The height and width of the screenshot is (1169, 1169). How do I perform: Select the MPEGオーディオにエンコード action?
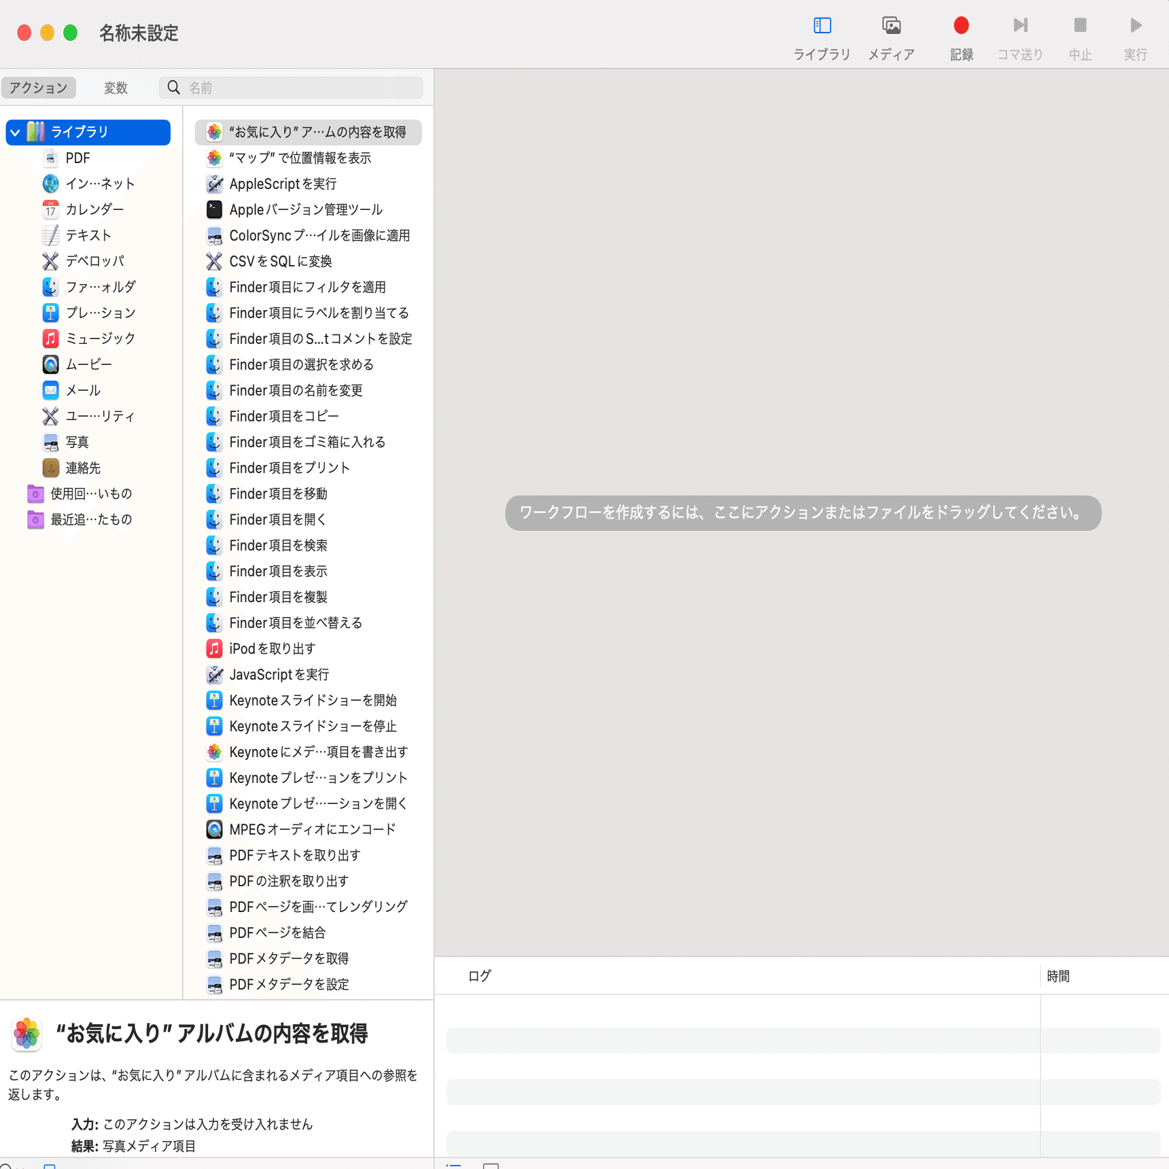(309, 830)
